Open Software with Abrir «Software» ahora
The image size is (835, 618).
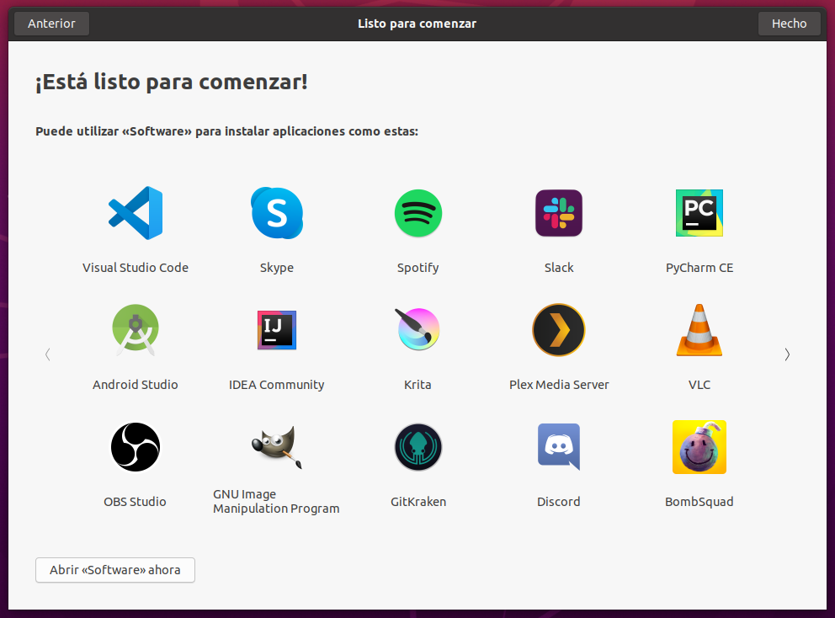click(x=115, y=570)
